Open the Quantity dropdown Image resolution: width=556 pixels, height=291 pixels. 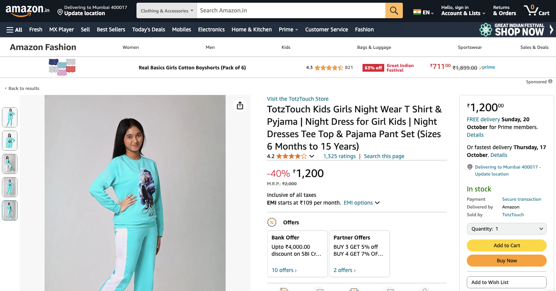[506, 229]
